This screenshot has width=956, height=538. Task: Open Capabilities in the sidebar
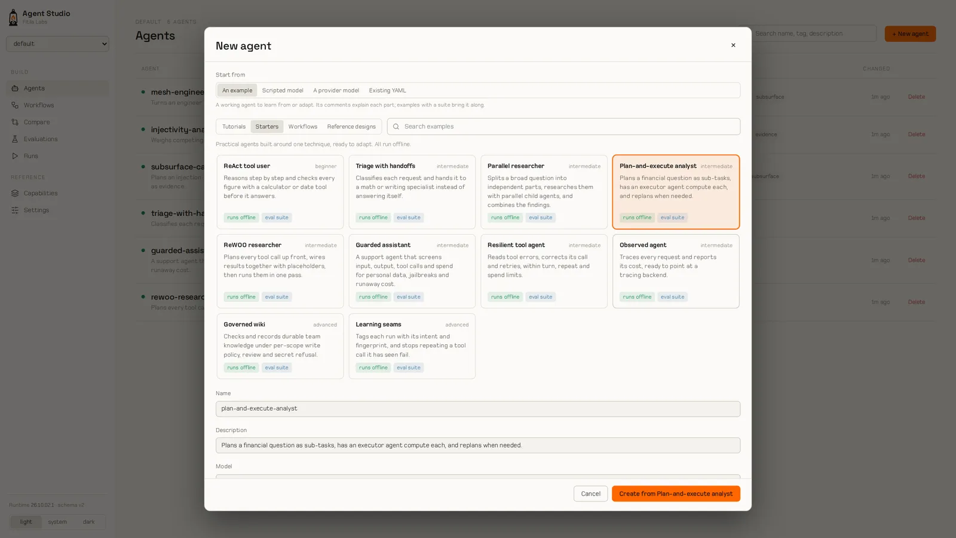click(x=57, y=193)
